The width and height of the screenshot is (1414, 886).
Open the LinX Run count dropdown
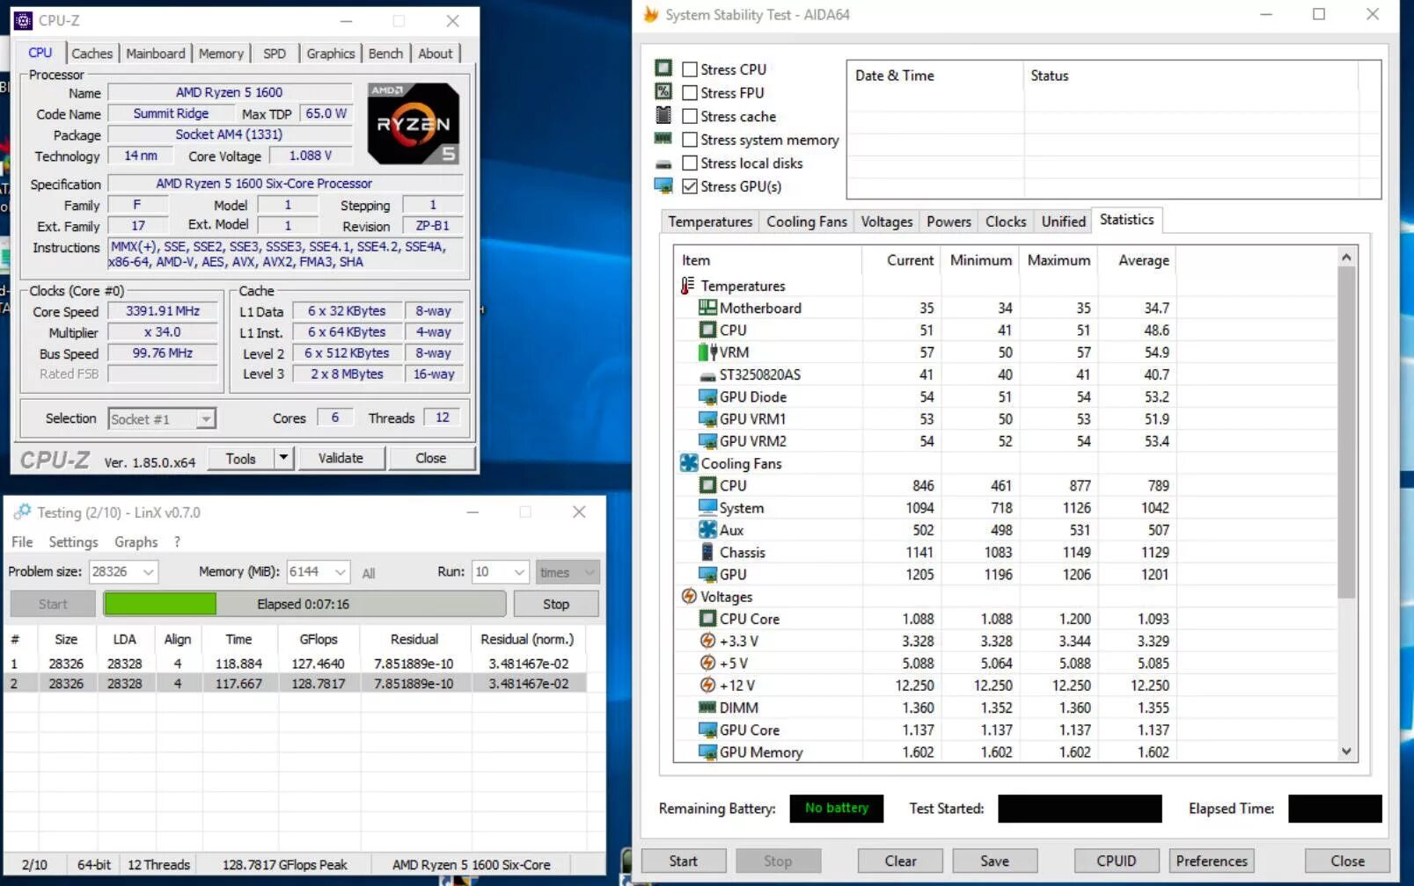[519, 571]
